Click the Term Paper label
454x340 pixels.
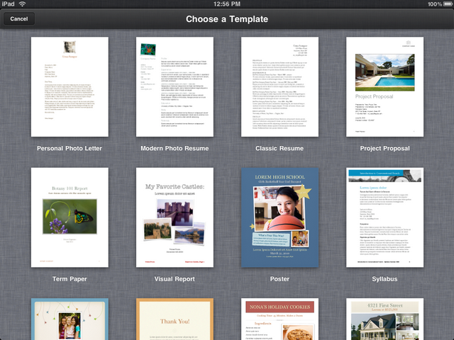pos(70,279)
